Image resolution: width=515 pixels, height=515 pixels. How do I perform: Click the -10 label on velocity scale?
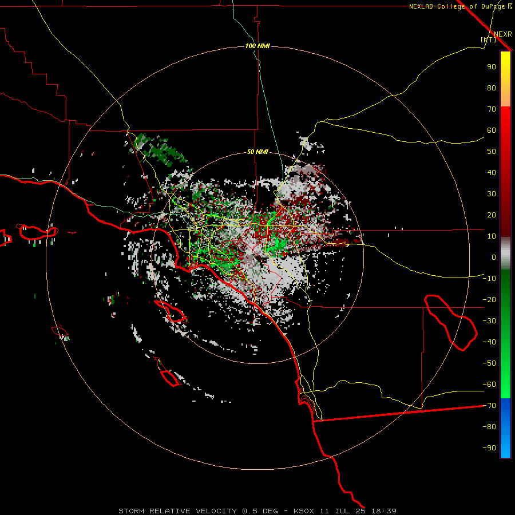[489, 279]
